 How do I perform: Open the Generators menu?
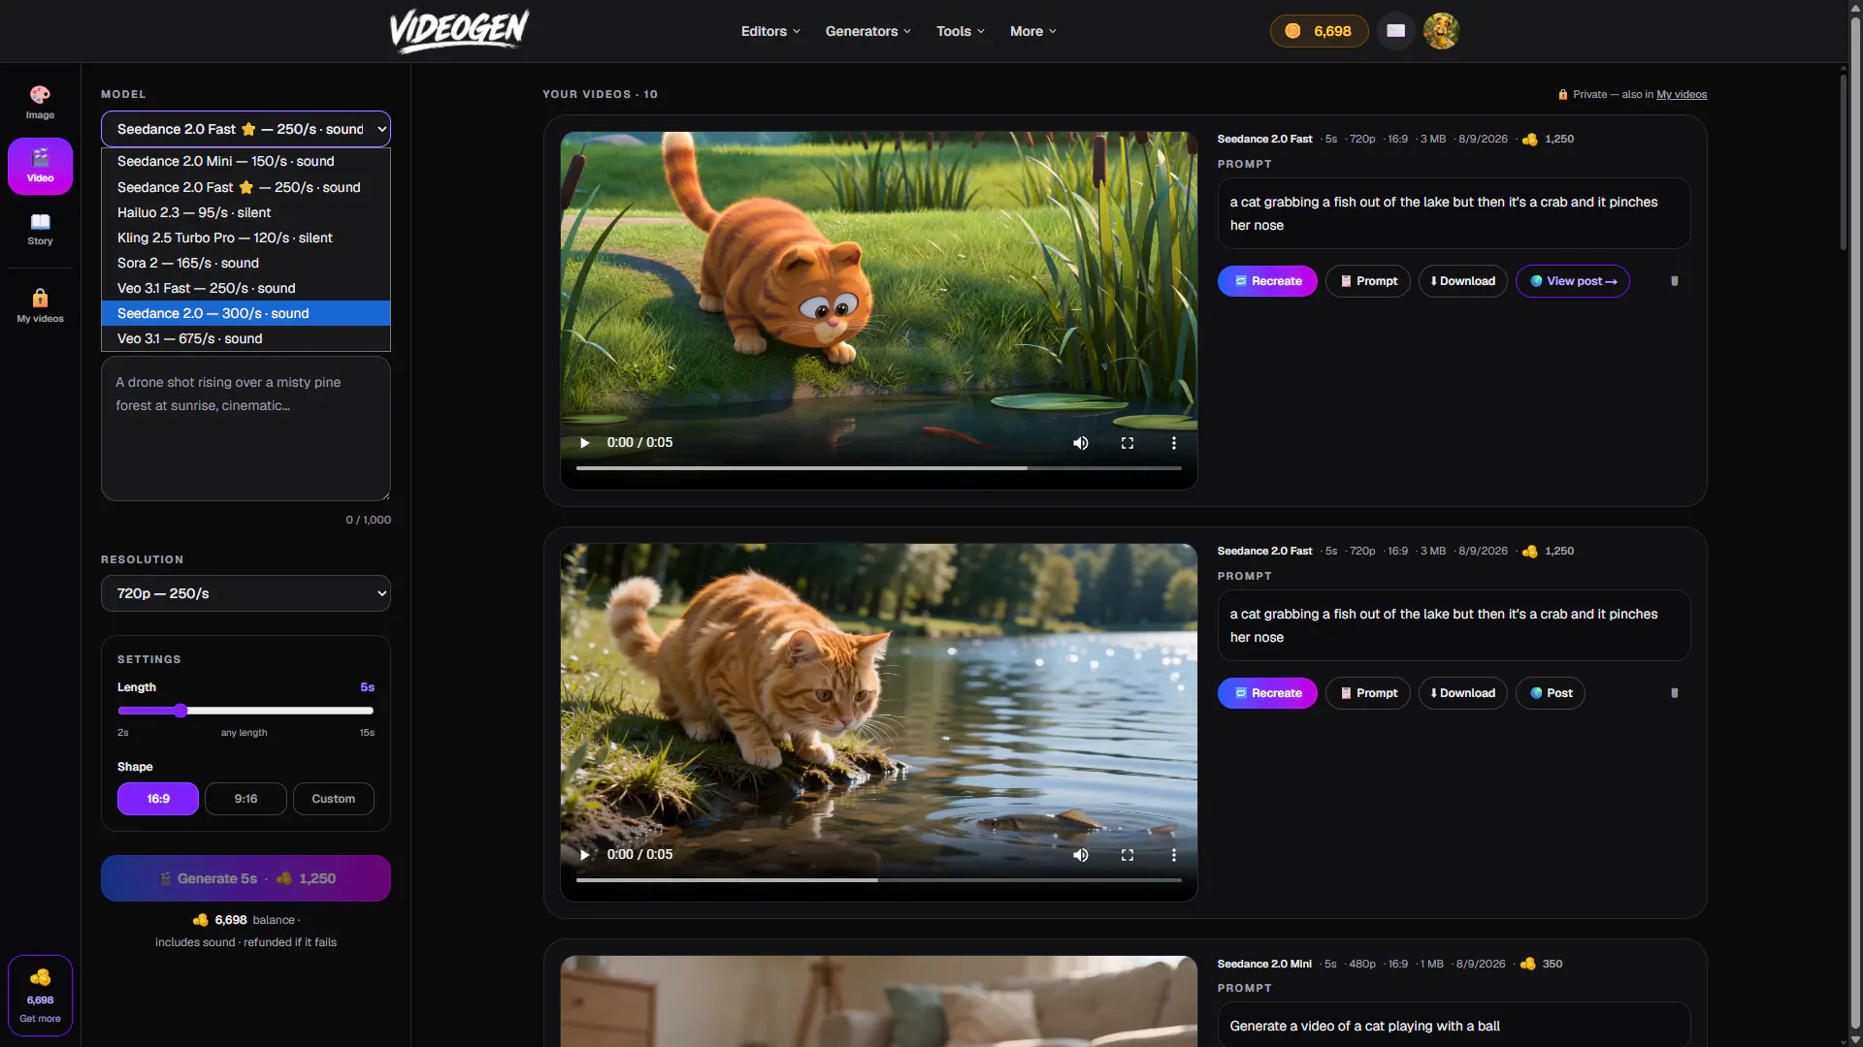pos(867,31)
